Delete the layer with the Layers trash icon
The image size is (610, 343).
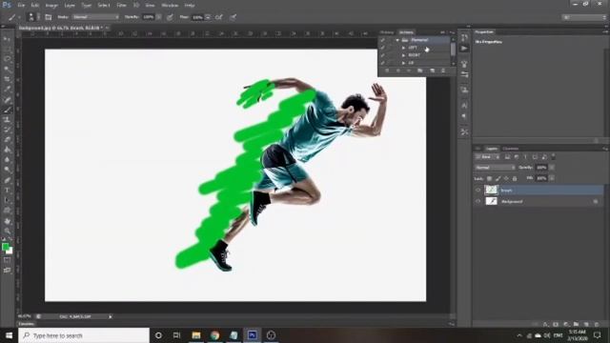tap(597, 324)
